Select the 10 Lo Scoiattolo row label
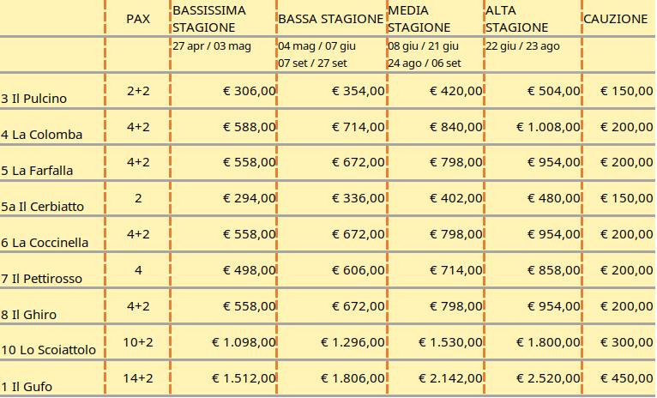The width and height of the screenshot is (657, 398). (x=49, y=350)
